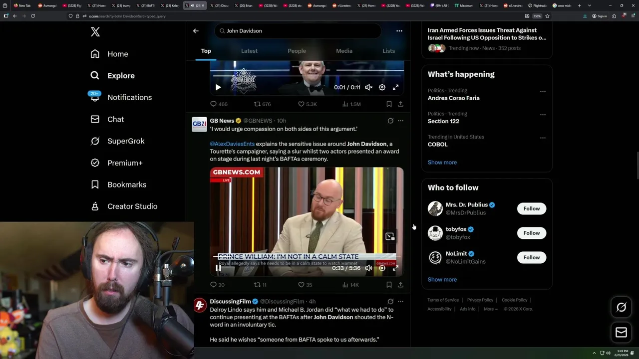Share the GB News post
Viewport: 639px width, 359px height.
pos(400,285)
